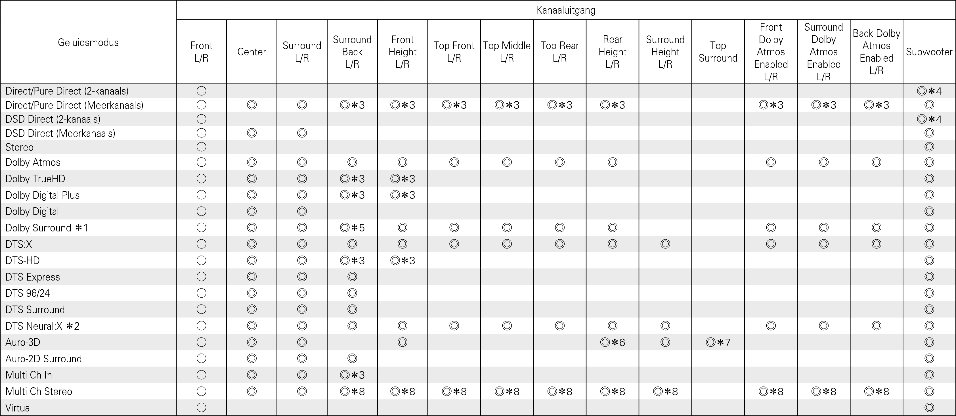Select Multi Ch Stereo Surround Height marker
956x416 pixels.
pos(658,391)
